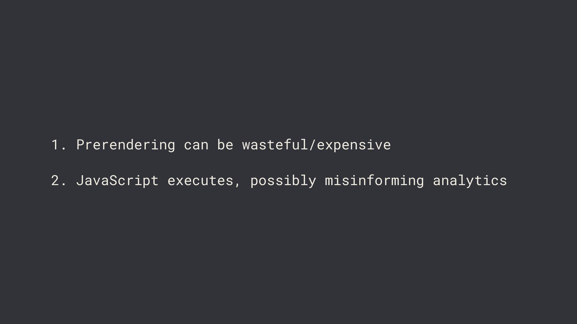
Task: Click the word "JavaScript"
Action: point(117,181)
